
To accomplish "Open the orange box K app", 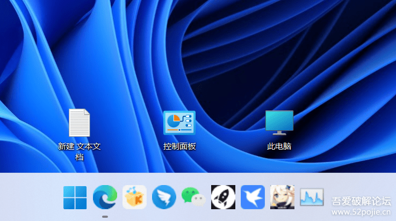I will [x=134, y=197].
